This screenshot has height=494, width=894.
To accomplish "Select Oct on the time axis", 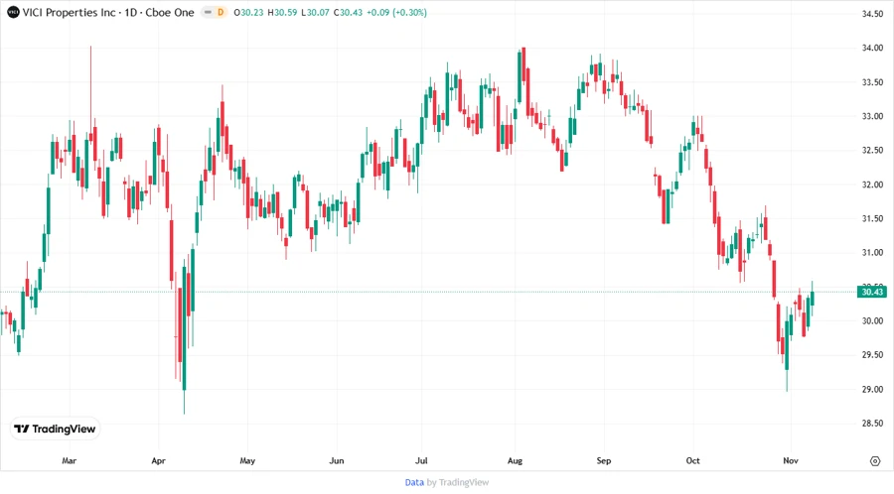I will pos(692,460).
